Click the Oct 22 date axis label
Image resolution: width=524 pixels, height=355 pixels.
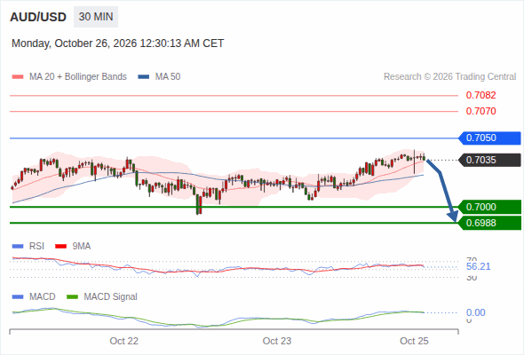[124, 341]
